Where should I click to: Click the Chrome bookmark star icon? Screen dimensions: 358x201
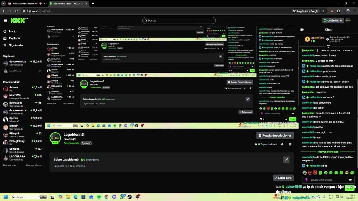tap(323, 11)
